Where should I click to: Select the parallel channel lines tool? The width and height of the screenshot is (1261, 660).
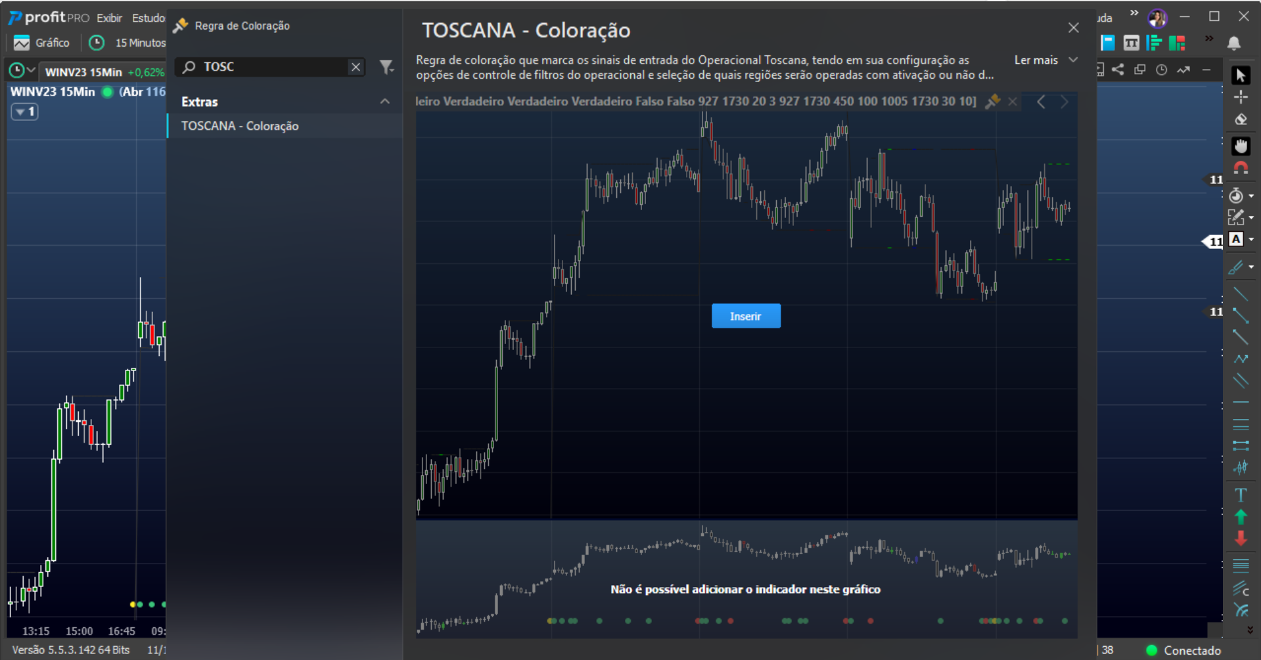[x=1240, y=380]
